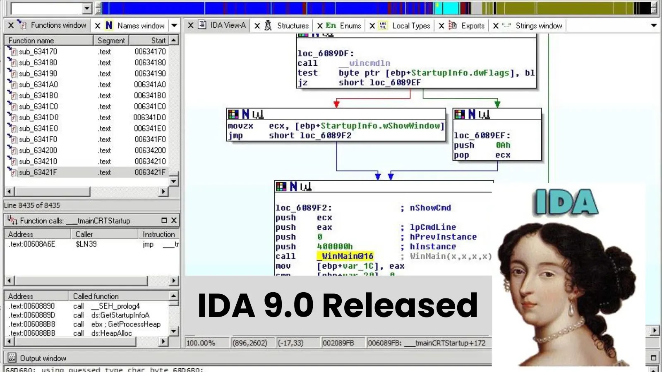Image resolution: width=662 pixels, height=372 pixels.
Task: Open the Strings window tab
Action: 539,26
